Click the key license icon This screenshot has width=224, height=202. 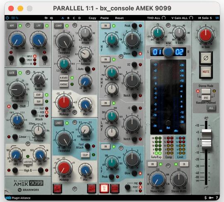pyautogui.click(x=211, y=198)
